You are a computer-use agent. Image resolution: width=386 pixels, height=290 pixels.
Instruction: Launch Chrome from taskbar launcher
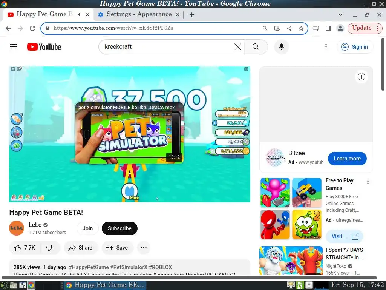31,285
